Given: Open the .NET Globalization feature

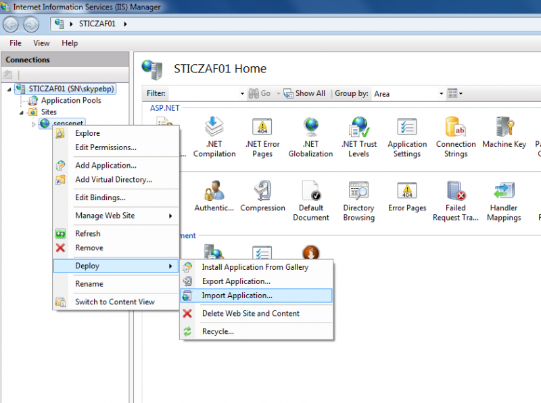Looking at the screenshot, I should [x=310, y=137].
